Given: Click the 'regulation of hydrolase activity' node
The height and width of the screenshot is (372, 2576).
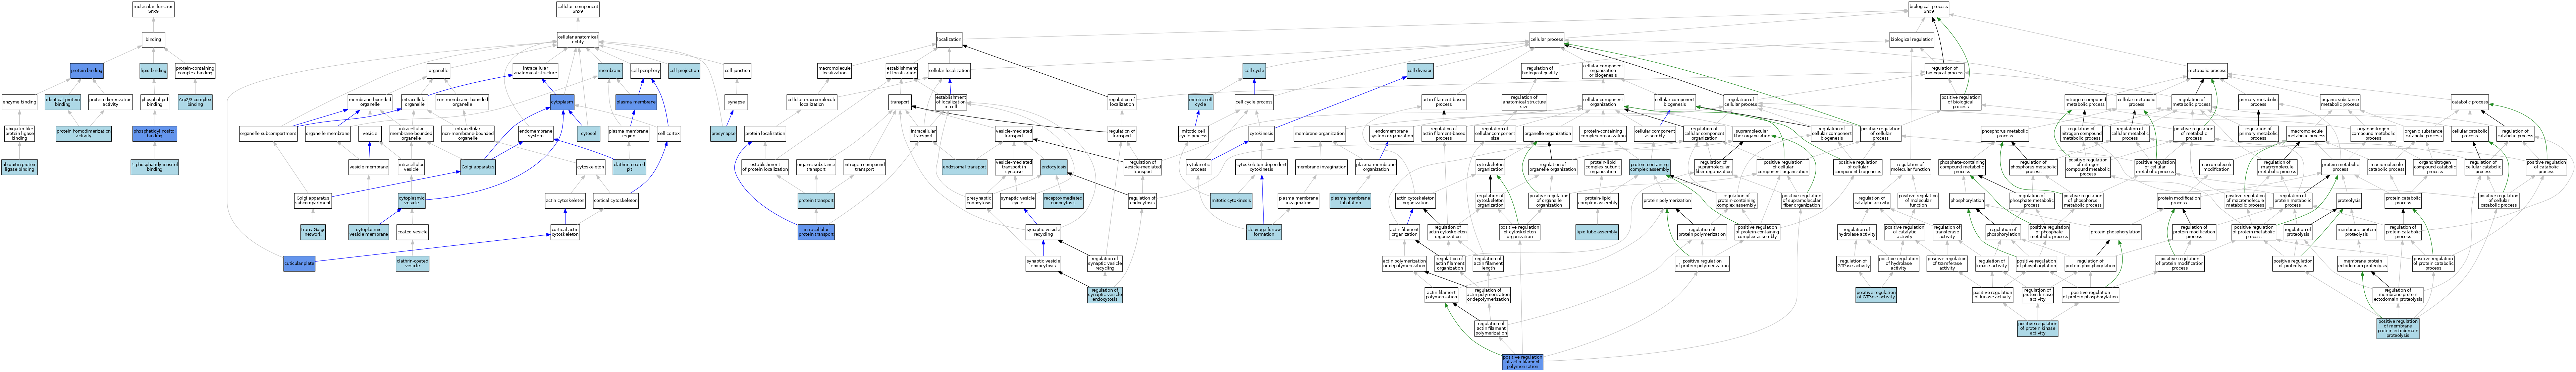Looking at the screenshot, I should tap(1857, 232).
